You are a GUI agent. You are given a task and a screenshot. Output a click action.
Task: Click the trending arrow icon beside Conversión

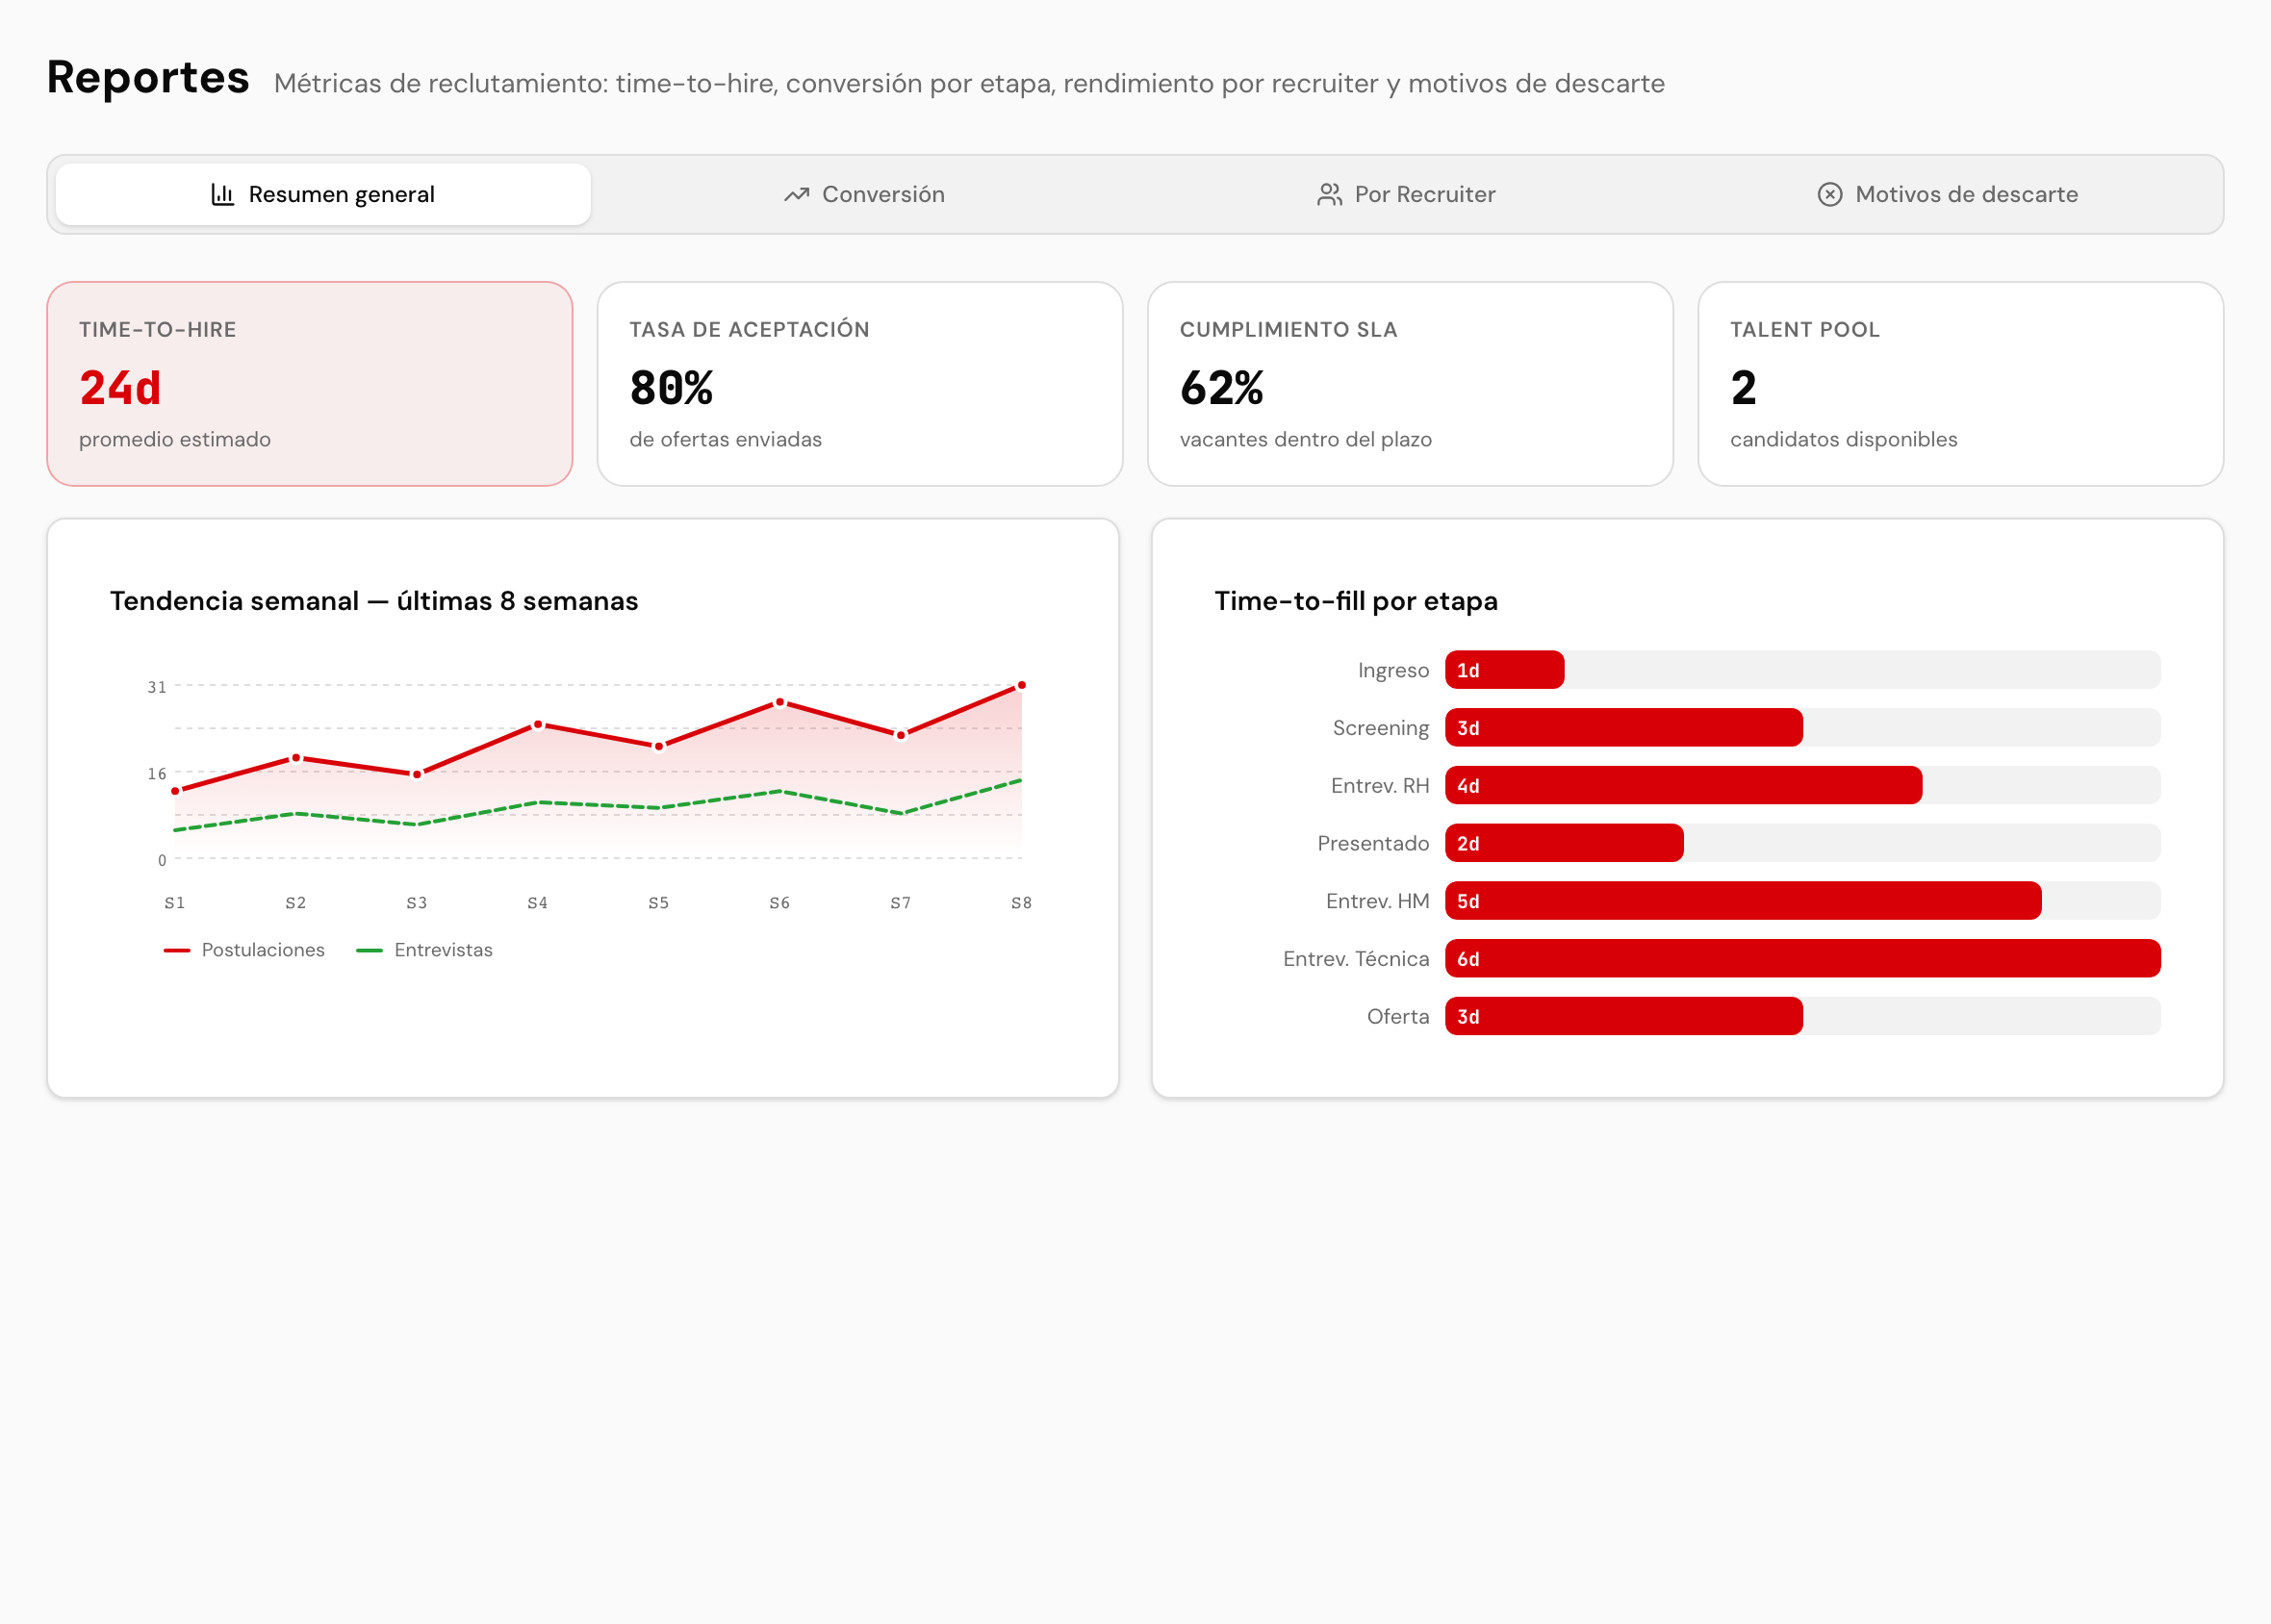[x=796, y=194]
